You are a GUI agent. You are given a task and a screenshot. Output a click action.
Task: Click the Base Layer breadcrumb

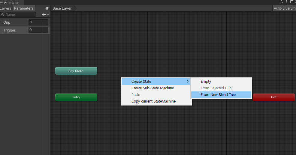pyautogui.click(x=62, y=8)
